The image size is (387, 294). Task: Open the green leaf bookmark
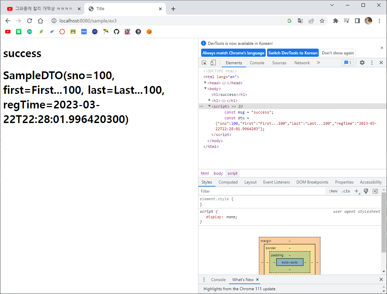click(41, 32)
